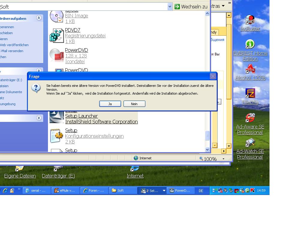Show more toolbar items via browser chevron
307x230 pixels.
[x=229, y=3]
